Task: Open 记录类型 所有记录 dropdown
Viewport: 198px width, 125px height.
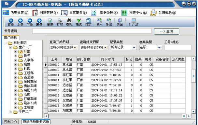Action: click(x=134, y=47)
